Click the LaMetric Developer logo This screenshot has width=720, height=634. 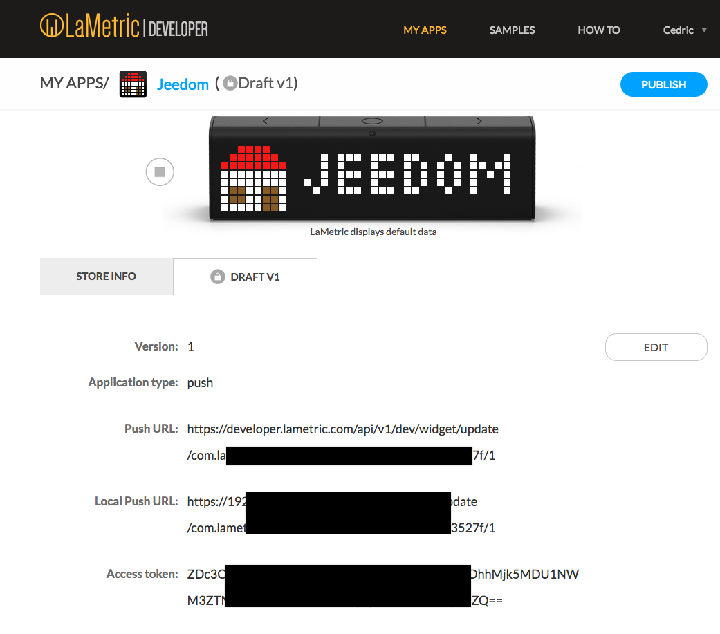coord(124,26)
